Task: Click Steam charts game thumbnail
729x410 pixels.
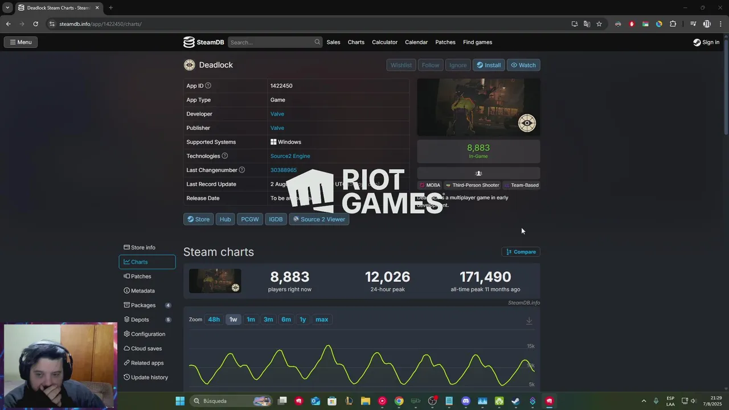Action: coord(215,281)
